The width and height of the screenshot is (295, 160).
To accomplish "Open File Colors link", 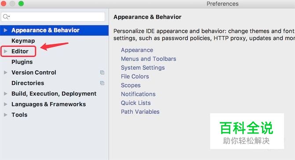I will pos(135,76).
